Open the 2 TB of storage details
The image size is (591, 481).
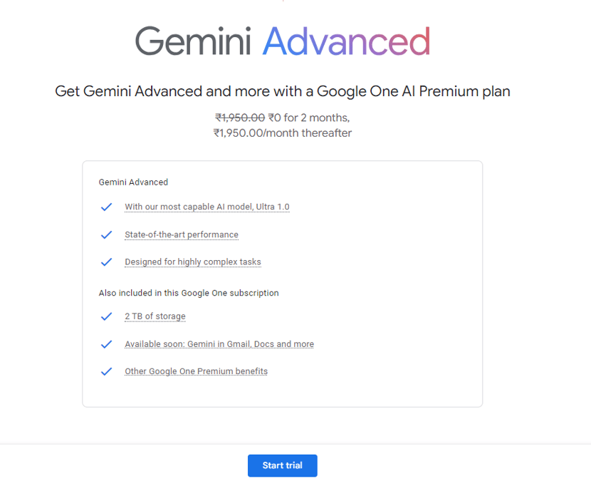[x=155, y=316]
